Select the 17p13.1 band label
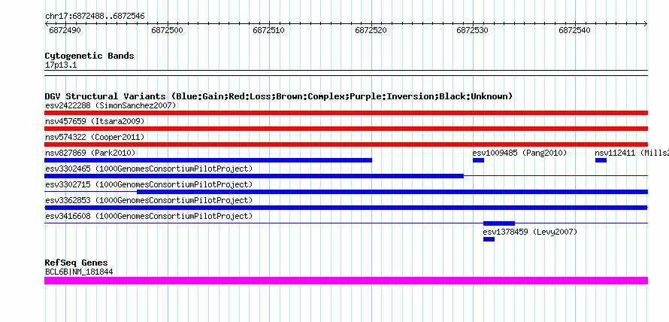 (61, 65)
